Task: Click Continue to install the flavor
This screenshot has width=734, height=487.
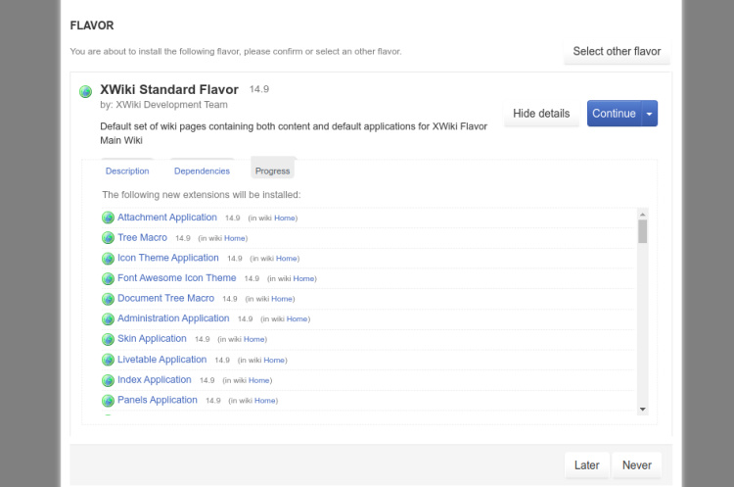Action: click(x=614, y=114)
